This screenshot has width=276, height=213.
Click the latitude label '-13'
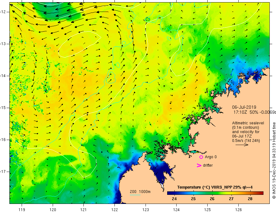[3, 44]
